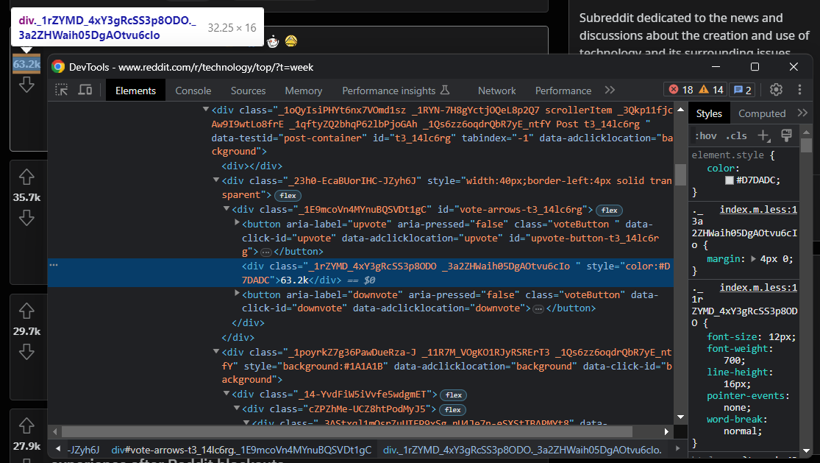Expand the upvote button node
The image size is (820, 463).
237,224
